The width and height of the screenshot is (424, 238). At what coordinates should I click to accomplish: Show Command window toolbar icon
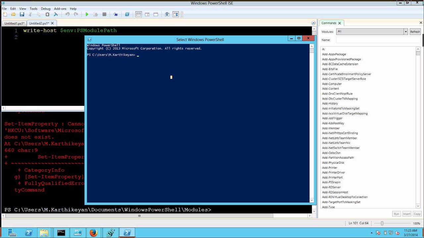(167, 14)
